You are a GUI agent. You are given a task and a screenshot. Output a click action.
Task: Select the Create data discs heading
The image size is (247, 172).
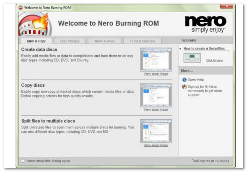click(39, 50)
